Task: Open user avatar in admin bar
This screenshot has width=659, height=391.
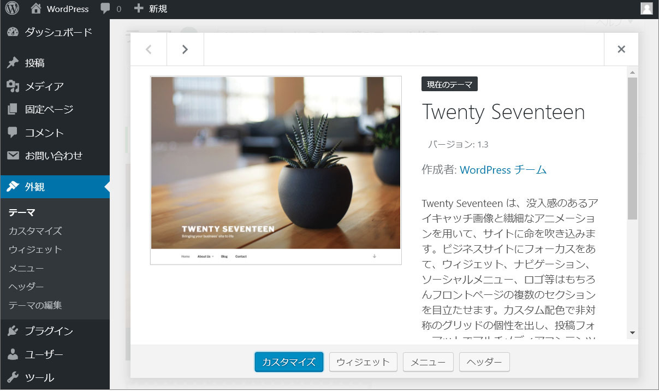Action: [x=646, y=8]
